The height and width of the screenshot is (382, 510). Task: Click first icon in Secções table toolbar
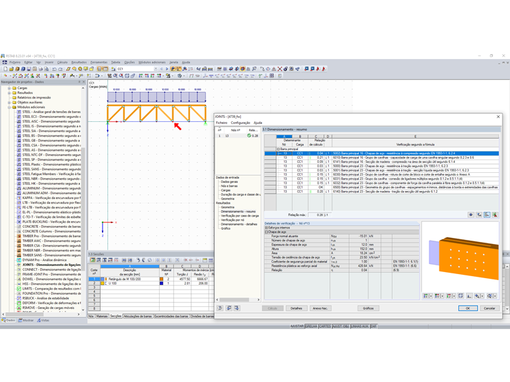[93, 260]
